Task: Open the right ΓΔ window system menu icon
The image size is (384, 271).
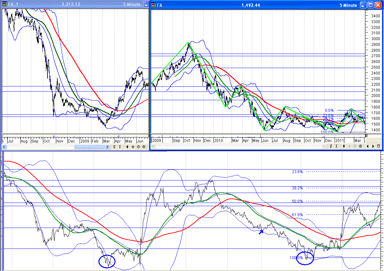Action: tap(154, 5)
